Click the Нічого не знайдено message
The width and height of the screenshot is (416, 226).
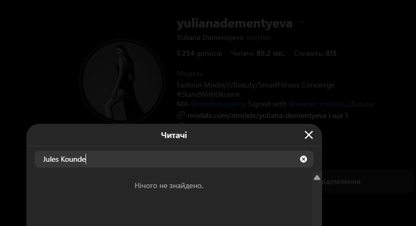tap(169, 185)
